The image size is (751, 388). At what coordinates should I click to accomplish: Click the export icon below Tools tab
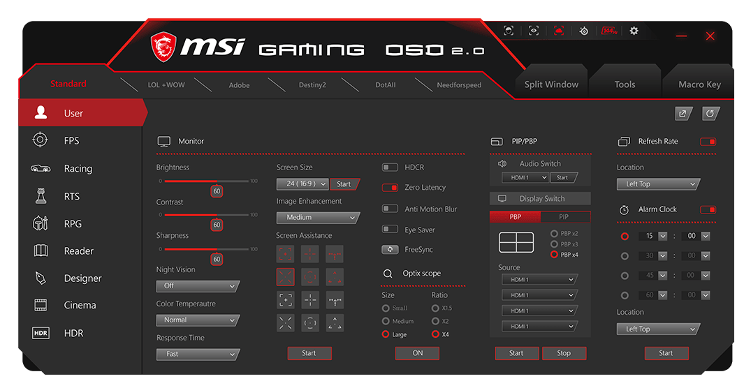(x=683, y=114)
